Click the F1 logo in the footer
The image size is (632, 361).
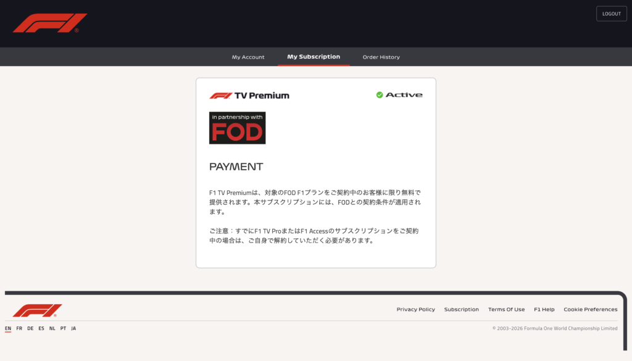tap(37, 310)
